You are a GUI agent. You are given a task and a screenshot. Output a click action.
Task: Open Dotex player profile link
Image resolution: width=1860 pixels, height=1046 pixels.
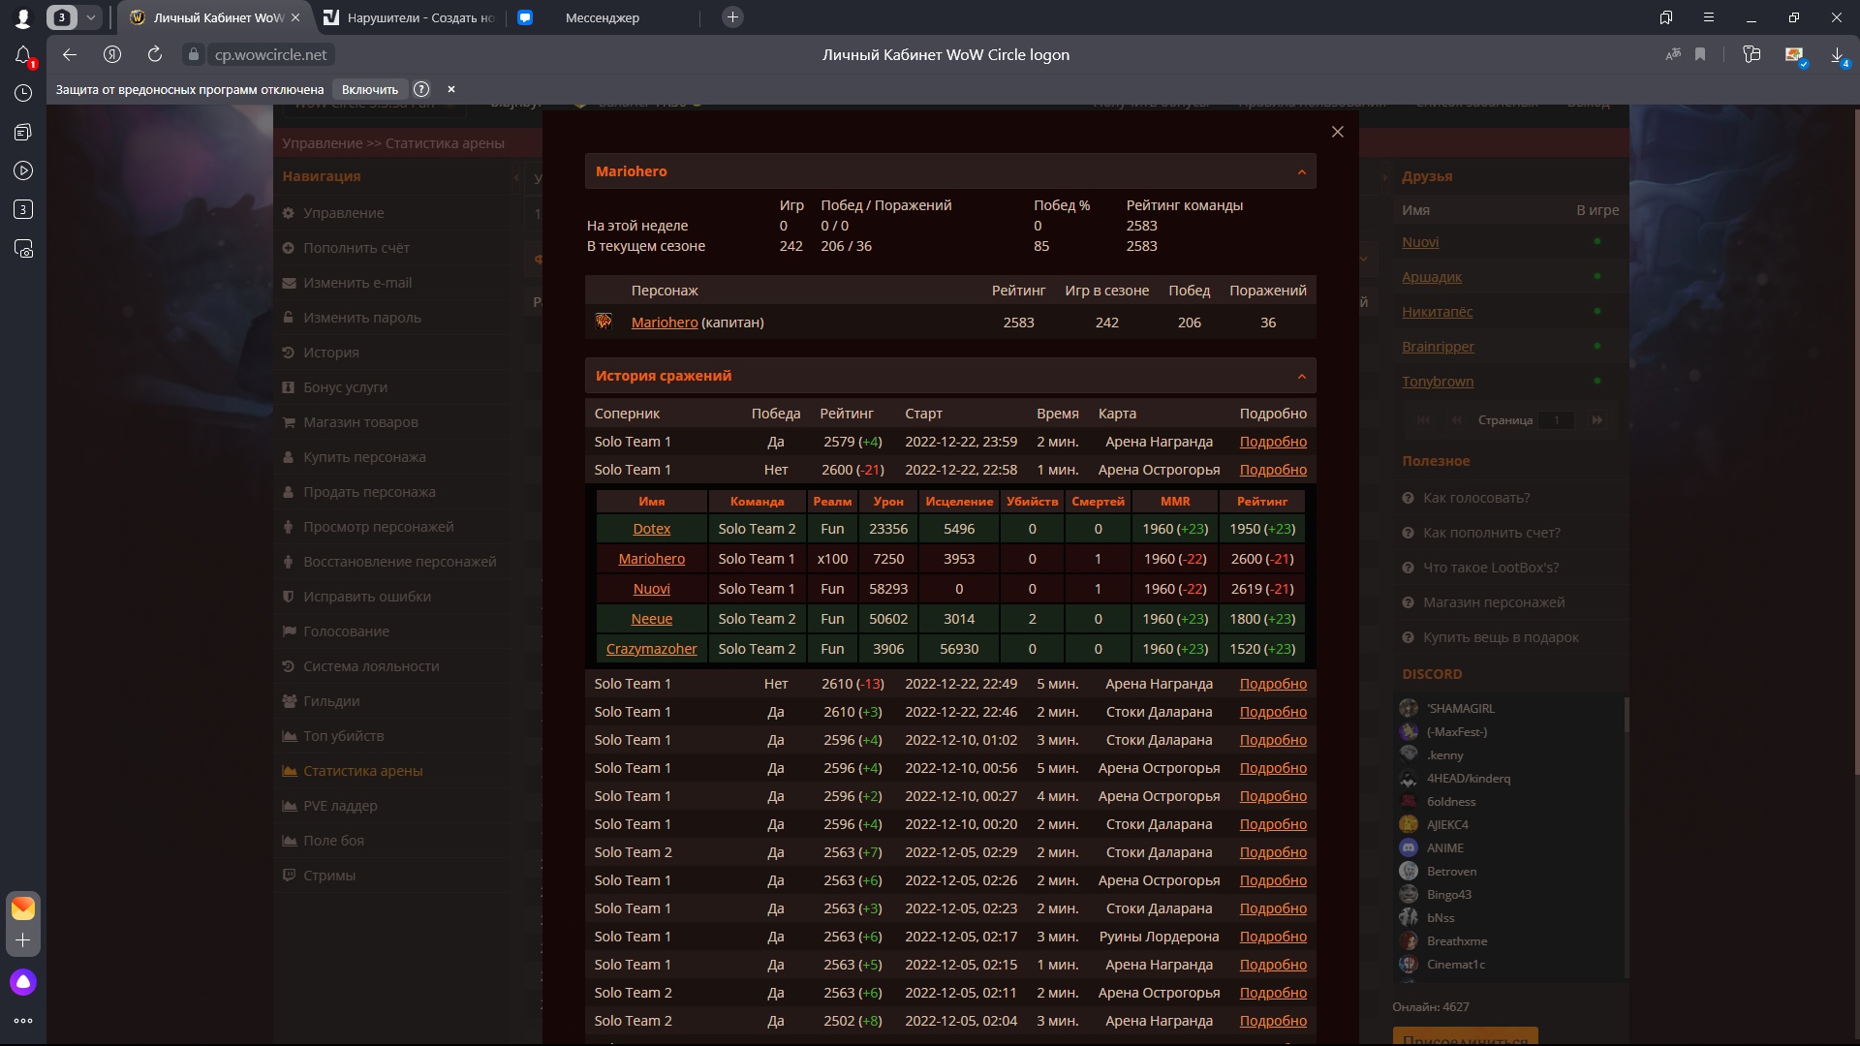[651, 529]
